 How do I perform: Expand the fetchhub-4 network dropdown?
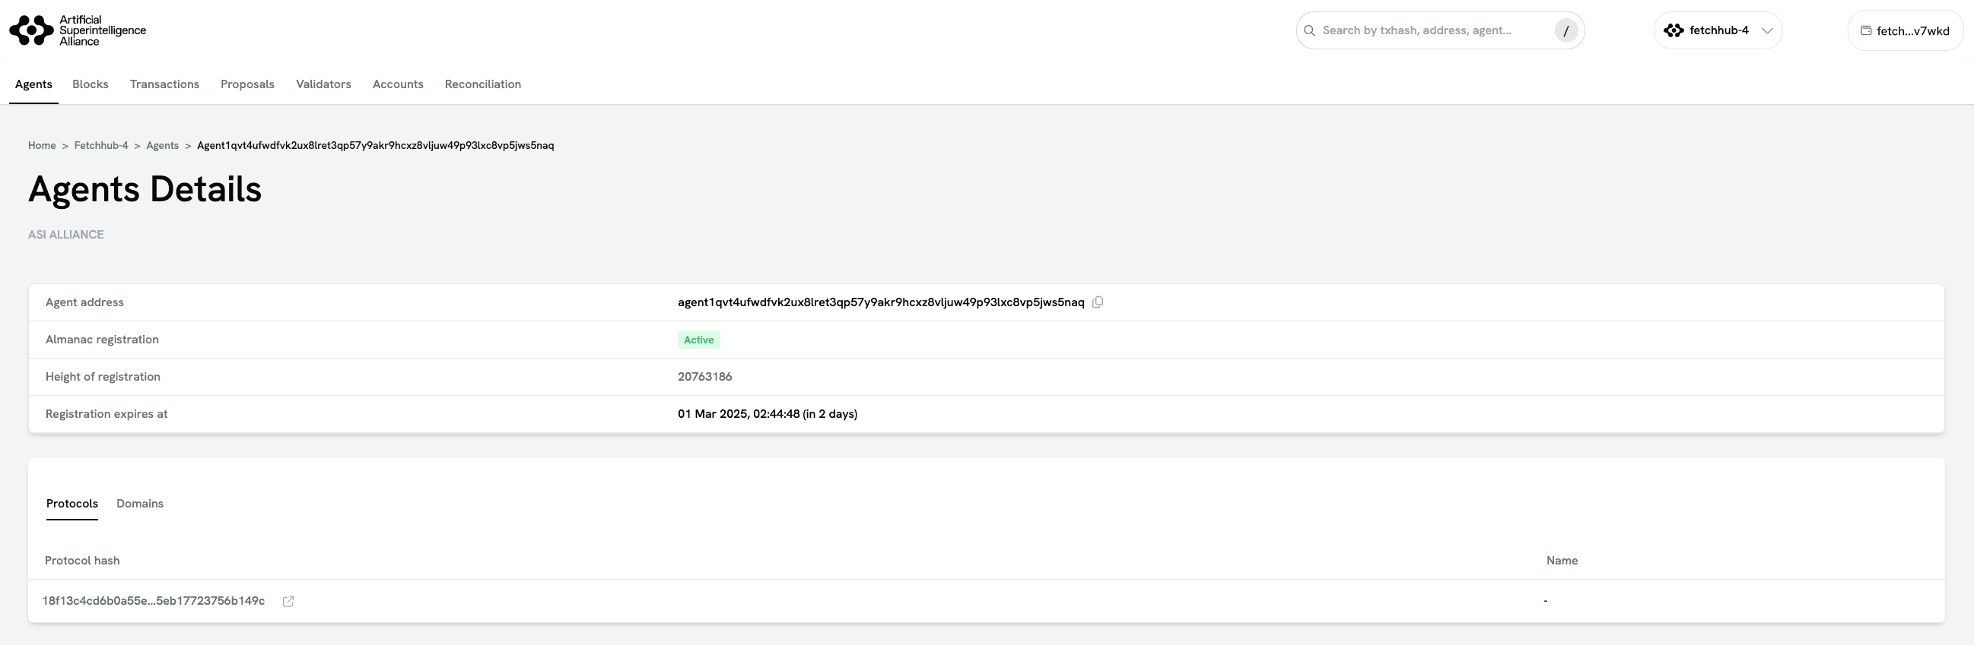pyautogui.click(x=1718, y=30)
